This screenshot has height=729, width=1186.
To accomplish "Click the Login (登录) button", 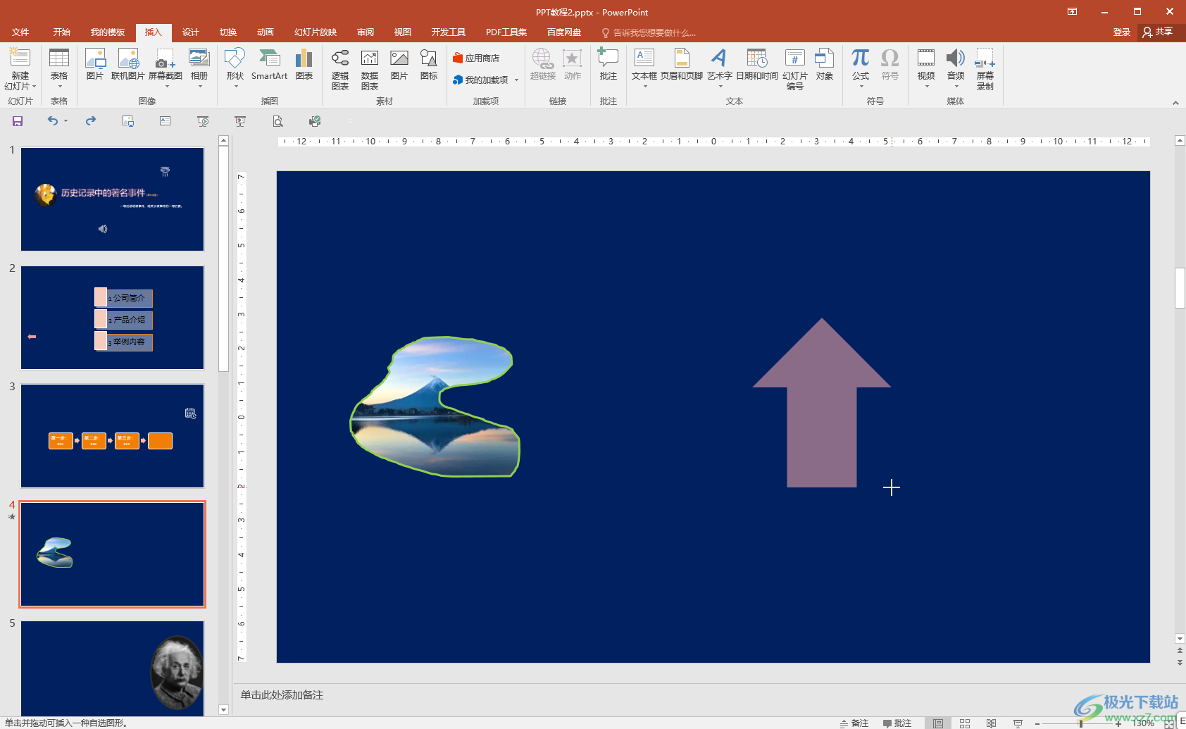I will pos(1122,32).
